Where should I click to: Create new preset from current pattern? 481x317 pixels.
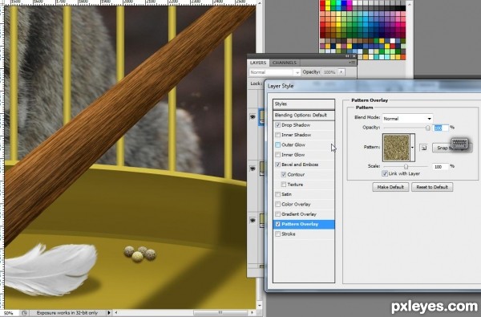[x=423, y=148]
